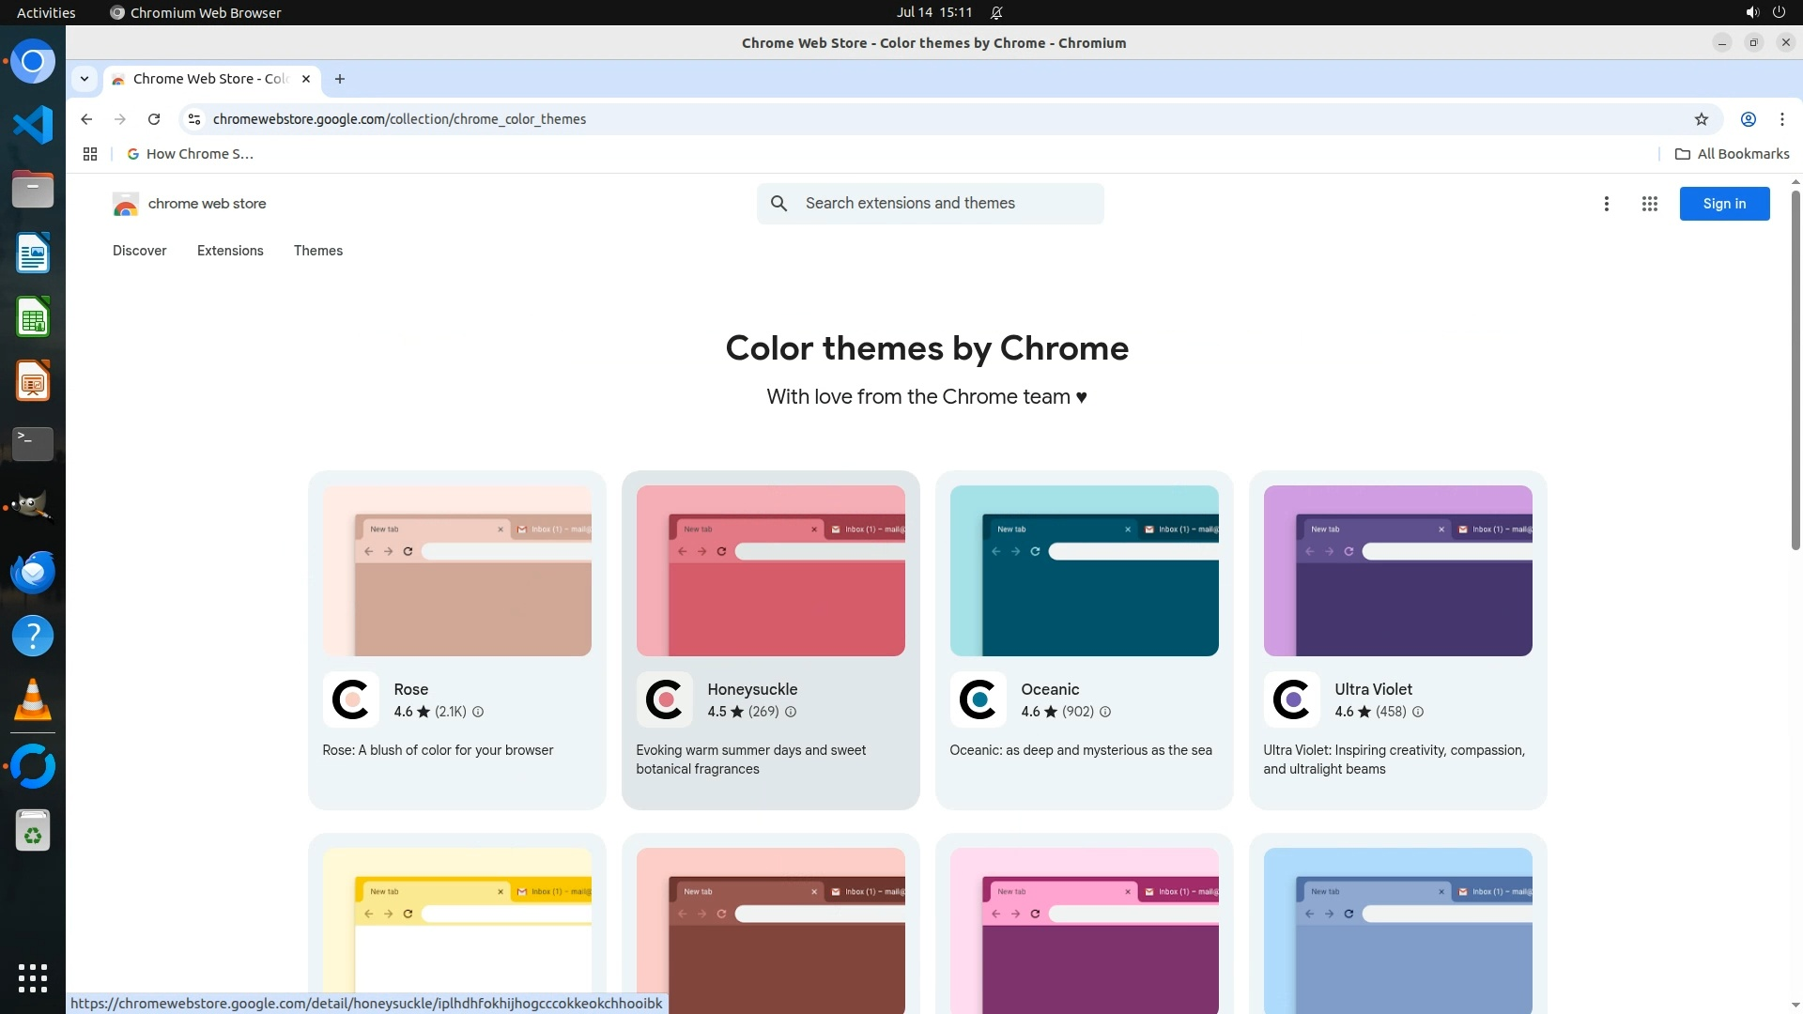Open web store more options menu
1803x1014 pixels.
point(1606,204)
